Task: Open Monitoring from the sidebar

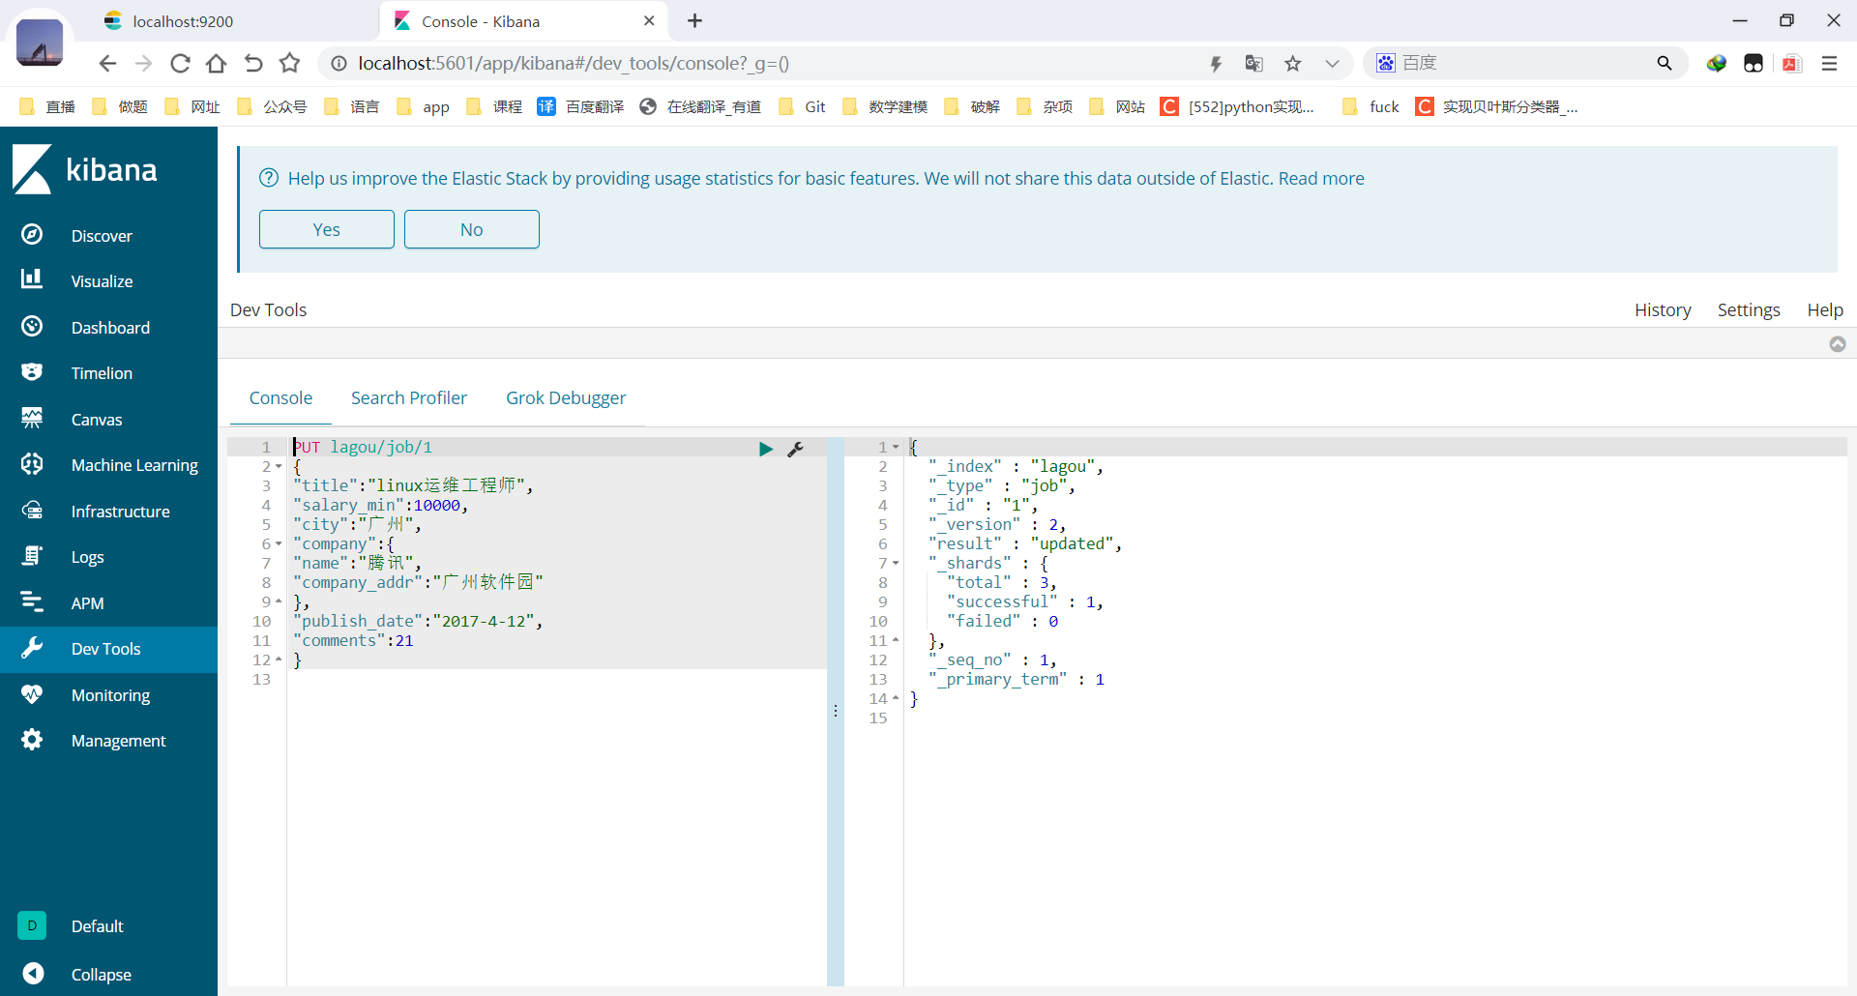Action: tap(110, 695)
